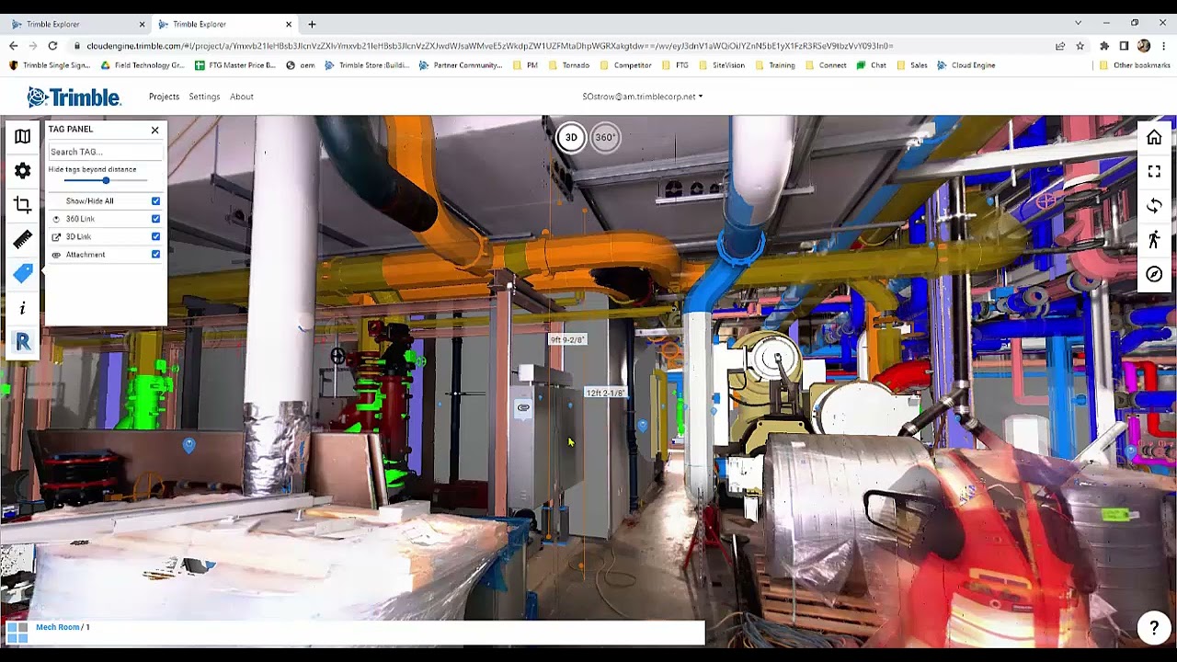Click the blue tag marker near workbench
This screenshot has width=1177, height=662.
pyautogui.click(x=189, y=446)
